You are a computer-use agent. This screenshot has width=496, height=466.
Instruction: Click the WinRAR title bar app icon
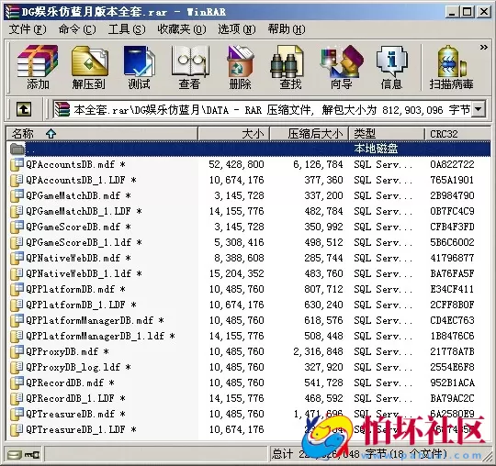pyautogui.click(x=12, y=12)
